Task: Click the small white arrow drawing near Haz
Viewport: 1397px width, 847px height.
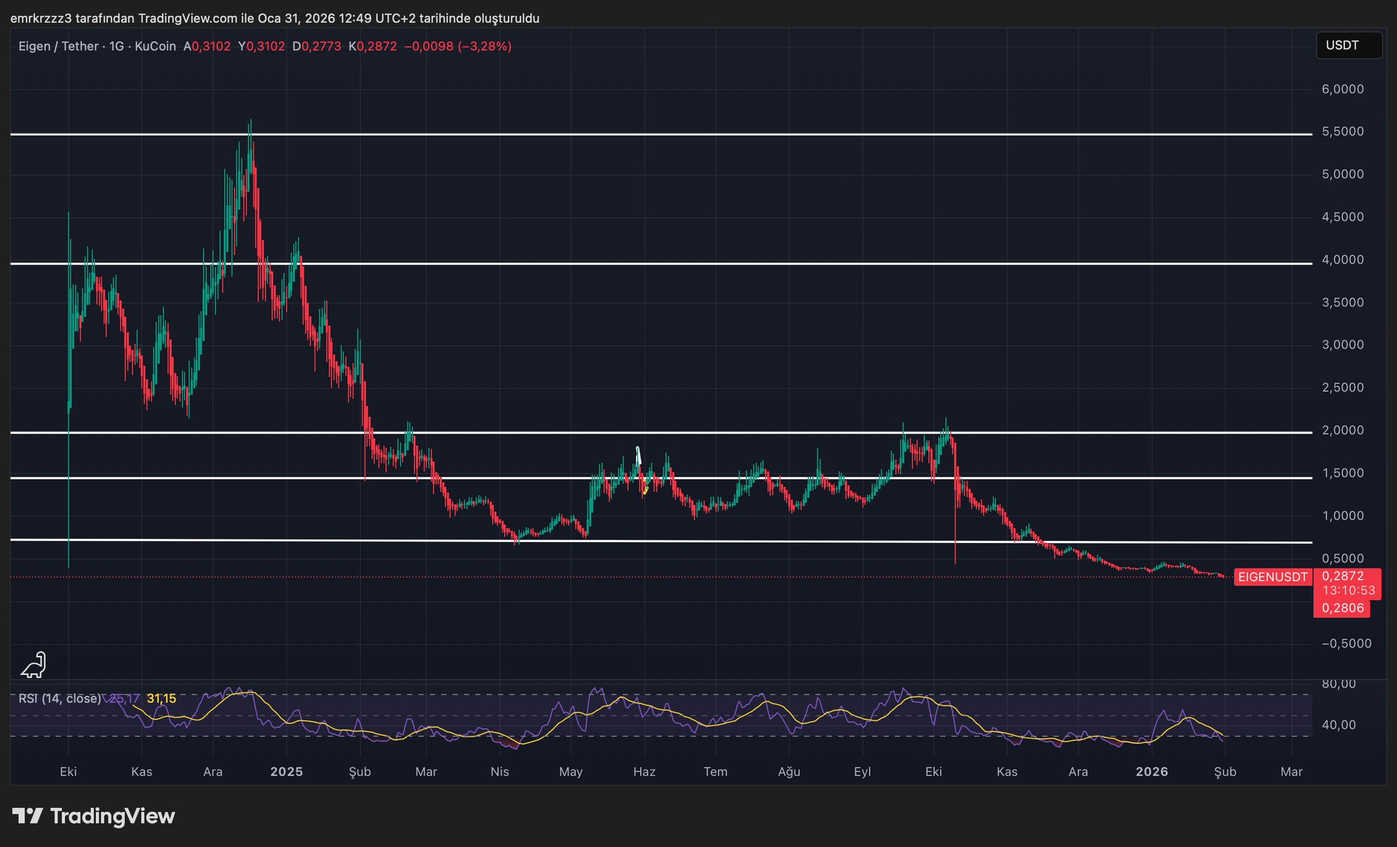Action: click(638, 456)
